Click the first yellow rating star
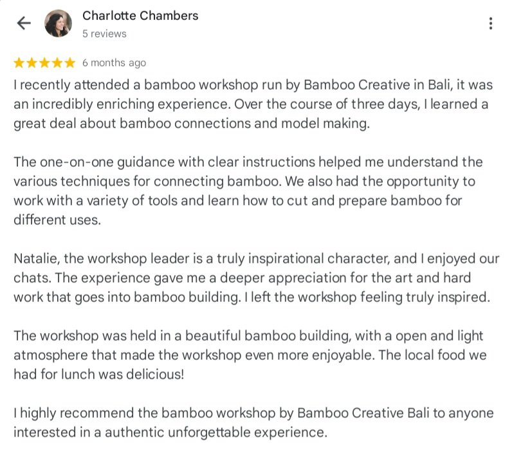Screen dimensions: 512x452 pyautogui.click(x=19, y=62)
